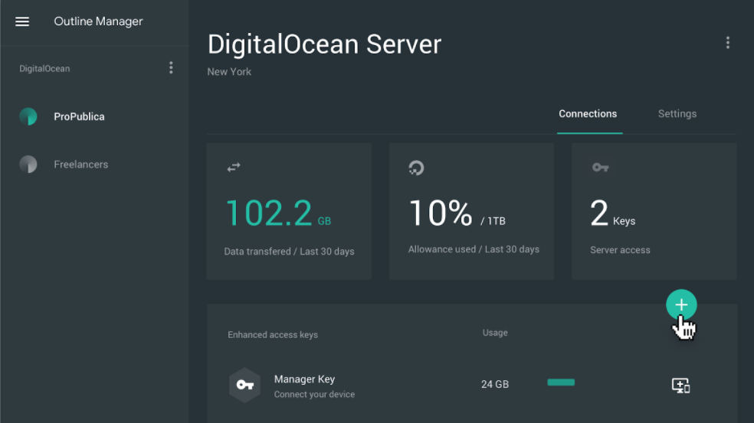Click Data transfered / Last 30 days label
This screenshot has height=423, width=754.
289,252
